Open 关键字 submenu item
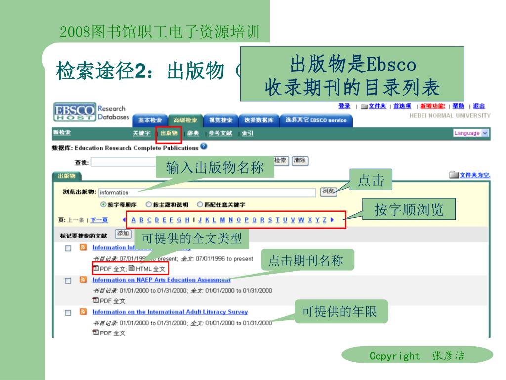The image size is (506, 380). click(x=142, y=133)
